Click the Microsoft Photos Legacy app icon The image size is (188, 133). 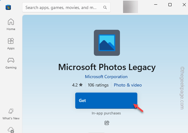click(x=107, y=43)
